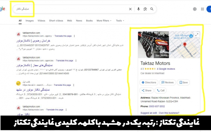
Task: Open the Tools dropdown
Action: (120, 21)
